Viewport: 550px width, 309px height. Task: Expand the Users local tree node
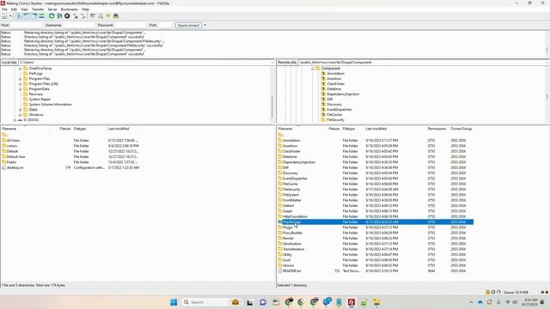[21, 110]
